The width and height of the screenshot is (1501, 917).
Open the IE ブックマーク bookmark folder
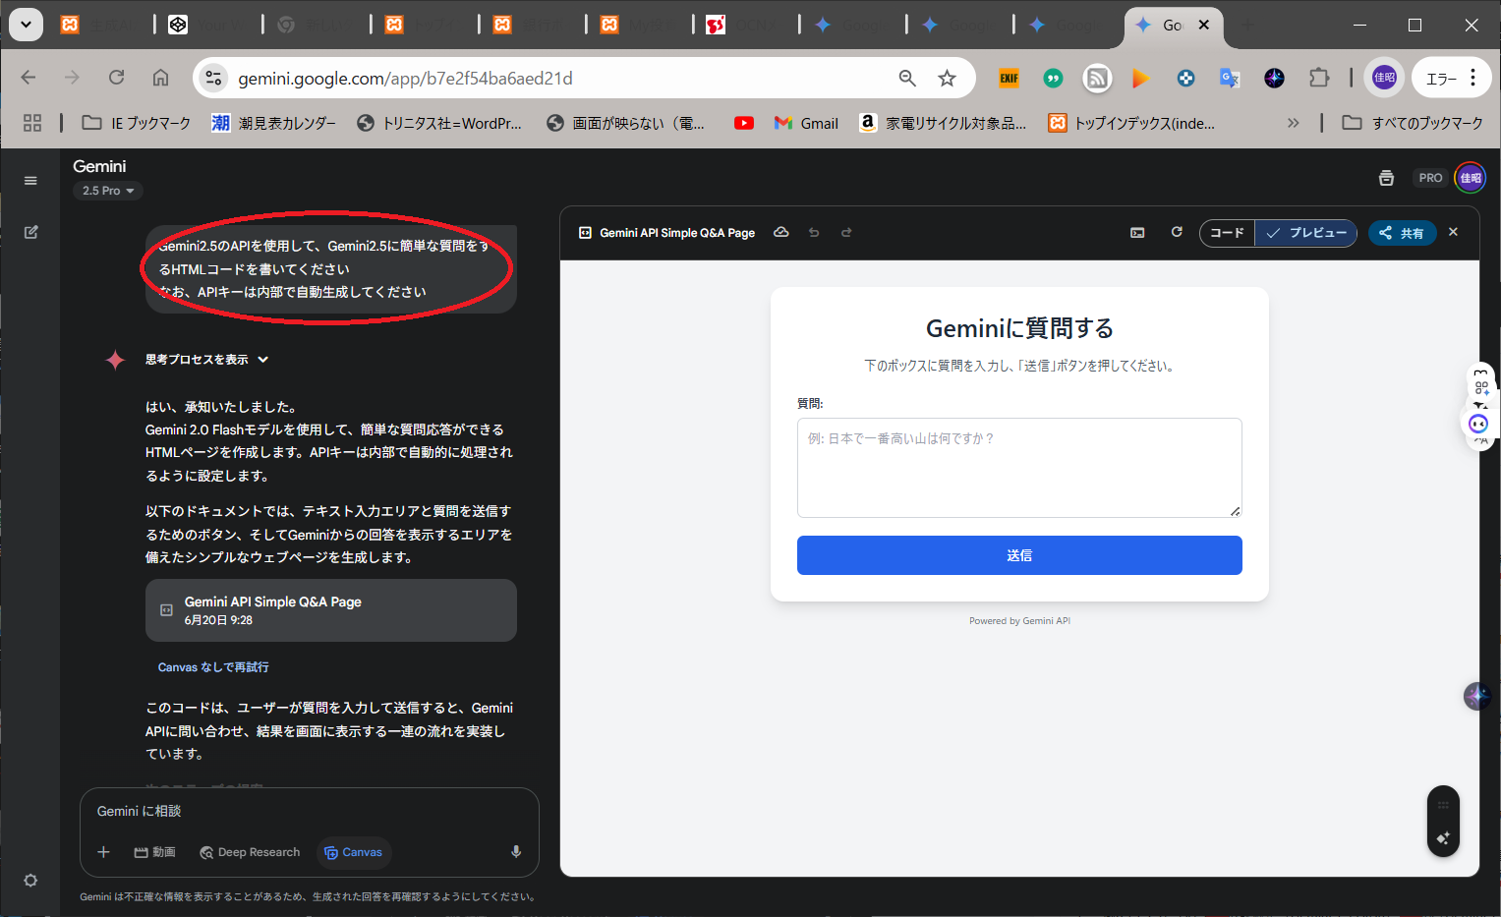point(137,123)
